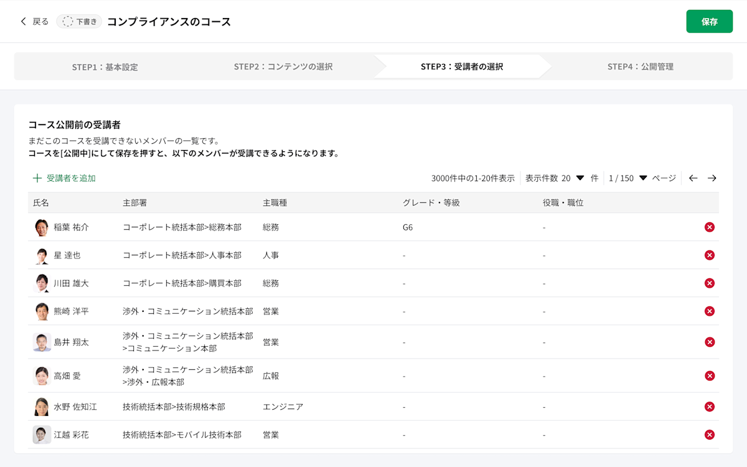Screen dimensions: 747x467
Task: Remove 水野 佐知江 using the red X icon
Action: [709, 406]
